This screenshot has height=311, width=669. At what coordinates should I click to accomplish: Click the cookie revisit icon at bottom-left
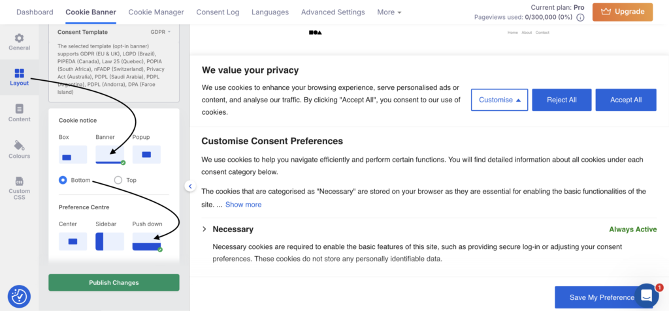(x=19, y=296)
